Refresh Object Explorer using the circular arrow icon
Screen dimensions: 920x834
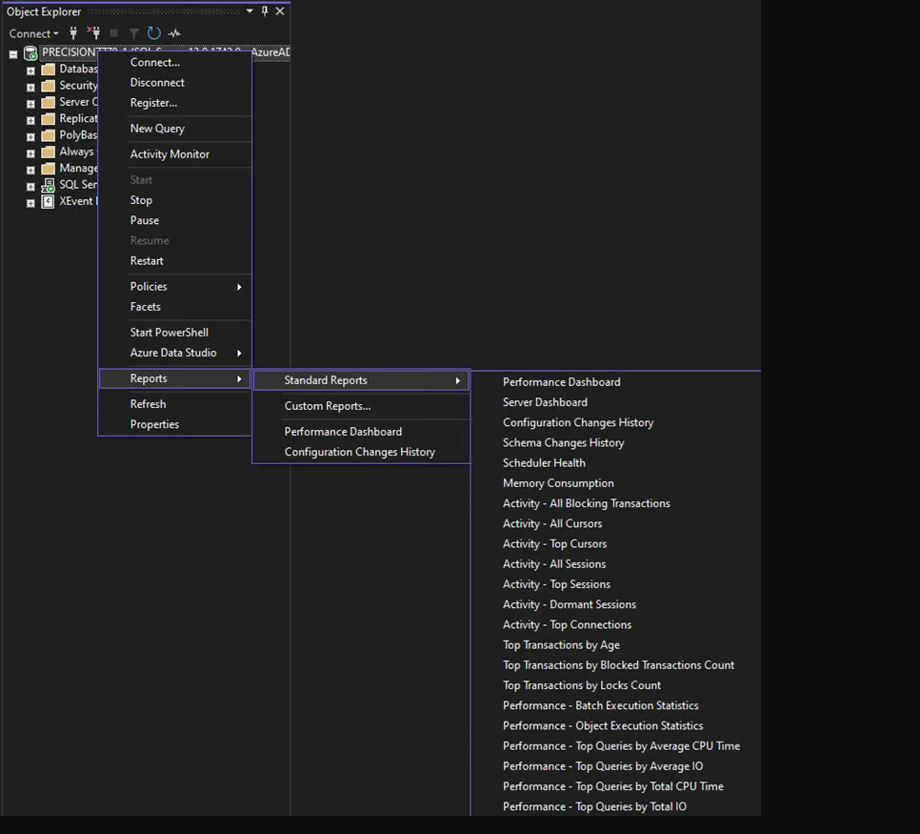point(153,33)
